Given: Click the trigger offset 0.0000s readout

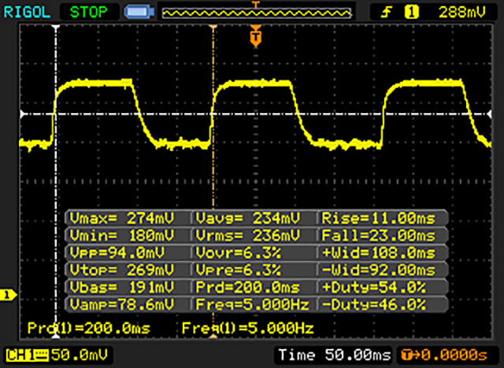Looking at the screenshot, I should tap(444, 355).
